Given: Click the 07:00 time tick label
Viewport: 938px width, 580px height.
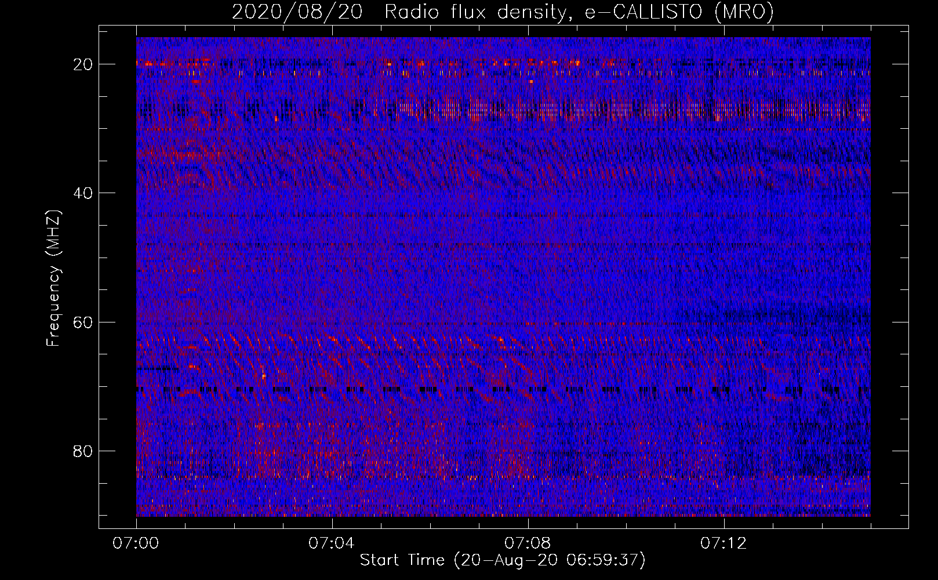Looking at the screenshot, I should [x=136, y=543].
